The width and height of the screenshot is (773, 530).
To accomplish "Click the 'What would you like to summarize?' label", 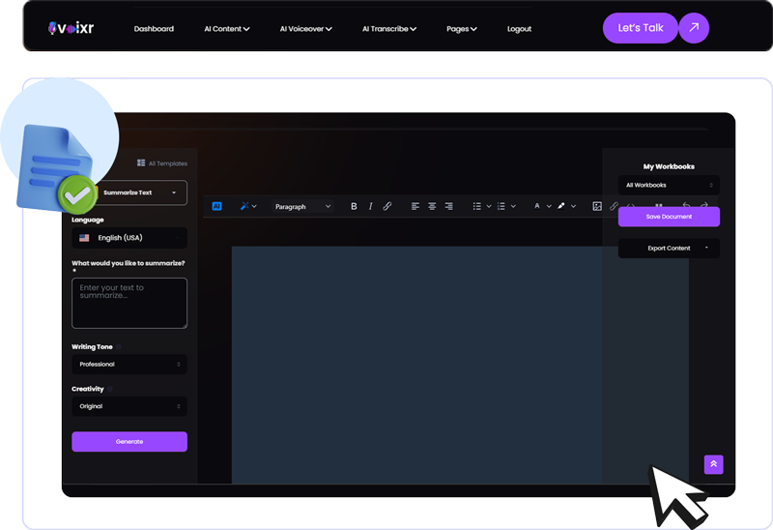I will click(x=129, y=263).
